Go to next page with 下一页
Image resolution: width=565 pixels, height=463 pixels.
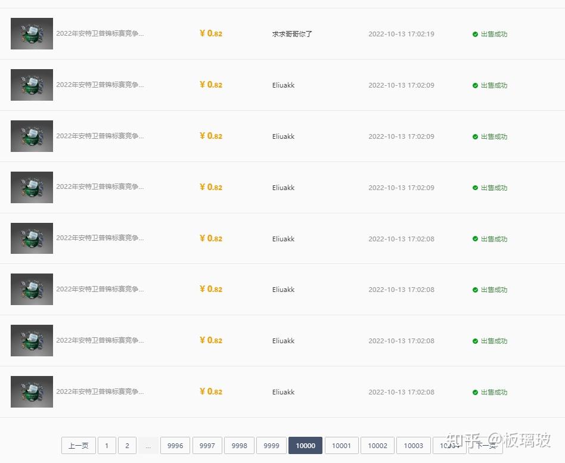(486, 445)
